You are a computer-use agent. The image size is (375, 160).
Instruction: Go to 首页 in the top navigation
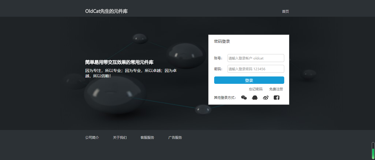coord(285,11)
